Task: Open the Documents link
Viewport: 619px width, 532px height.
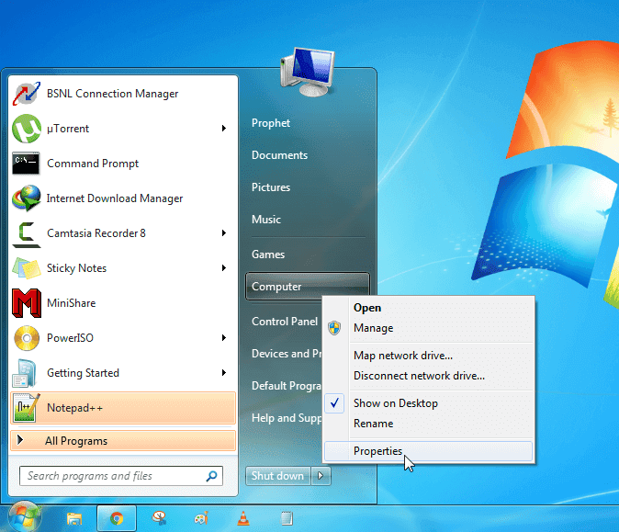Action: (x=279, y=154)
